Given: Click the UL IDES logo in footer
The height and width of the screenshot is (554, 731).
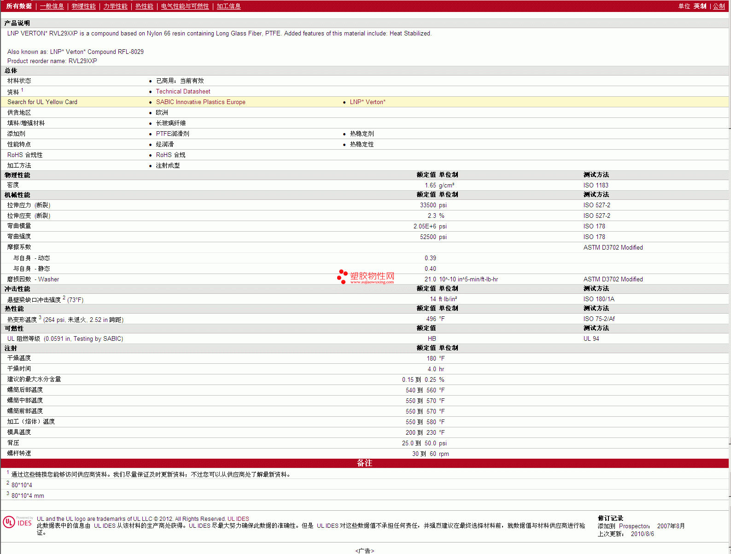Looking at the screenshot, I should [x=18, y=522].
